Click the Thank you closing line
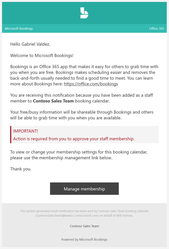This screenshot has height=249, width=169. 21,169
